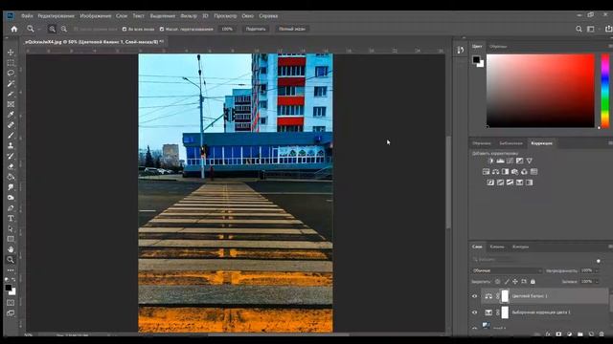Toggle the 'Во всех окнах' checkbox

125,29
